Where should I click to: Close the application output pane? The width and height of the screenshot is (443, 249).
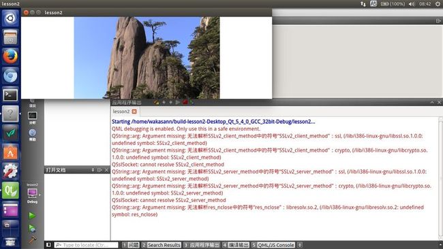click(x=439, y=102)
